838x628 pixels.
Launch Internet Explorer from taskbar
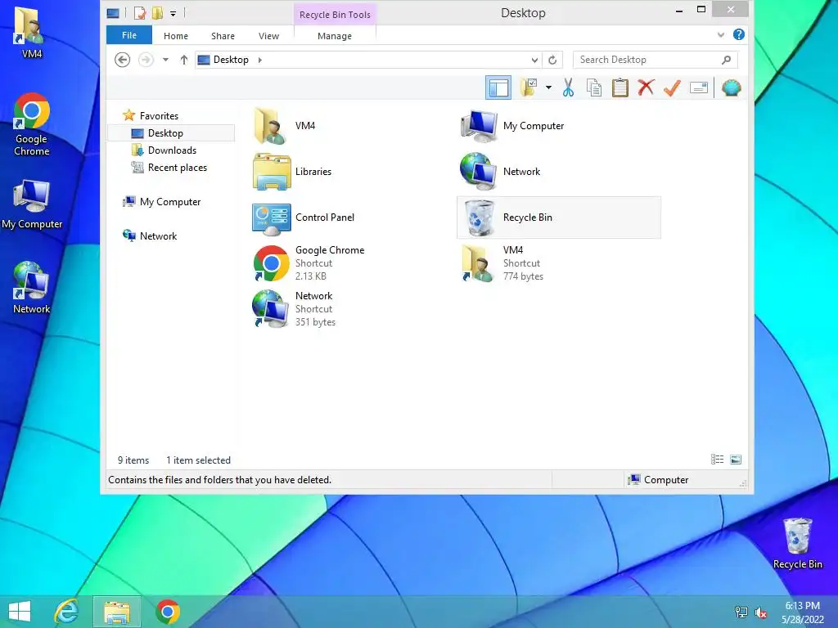click(67, 612)
